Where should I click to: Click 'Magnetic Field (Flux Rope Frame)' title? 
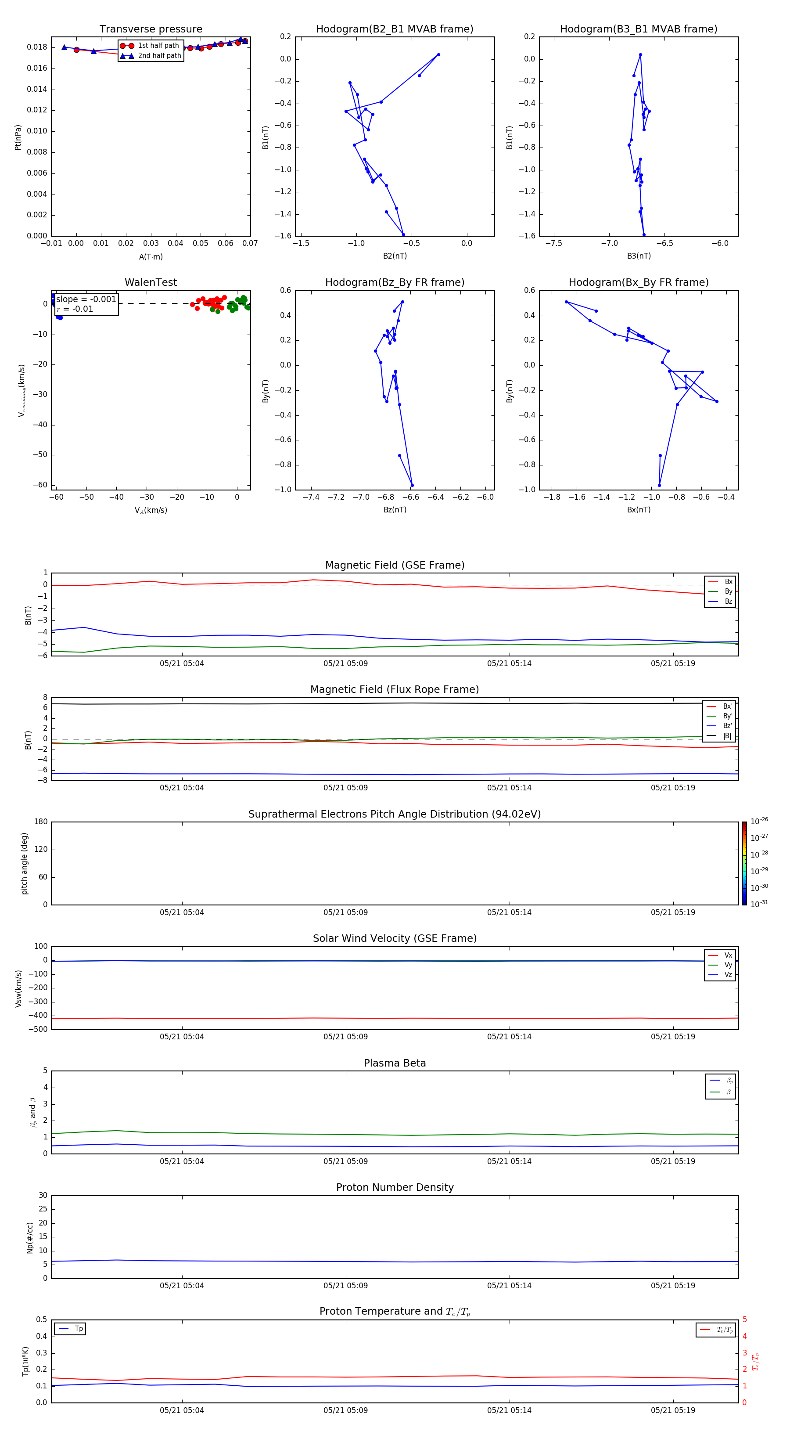[x=395, y=690]
